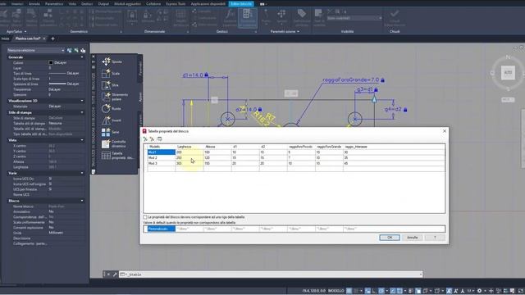Click the Personalizzato default value cell
The width and height of the screenshot is (525, 295).
pos(162,229)
